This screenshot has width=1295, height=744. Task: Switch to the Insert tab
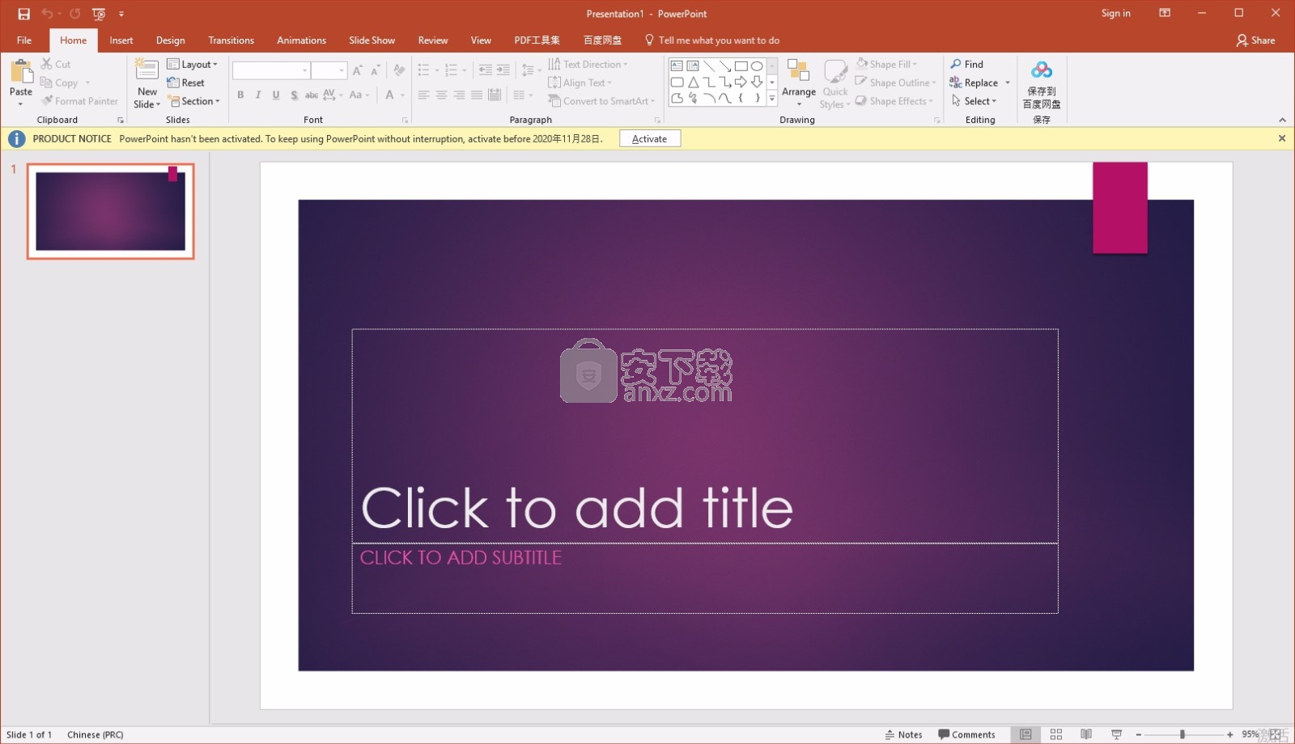[x=121, y=40]
